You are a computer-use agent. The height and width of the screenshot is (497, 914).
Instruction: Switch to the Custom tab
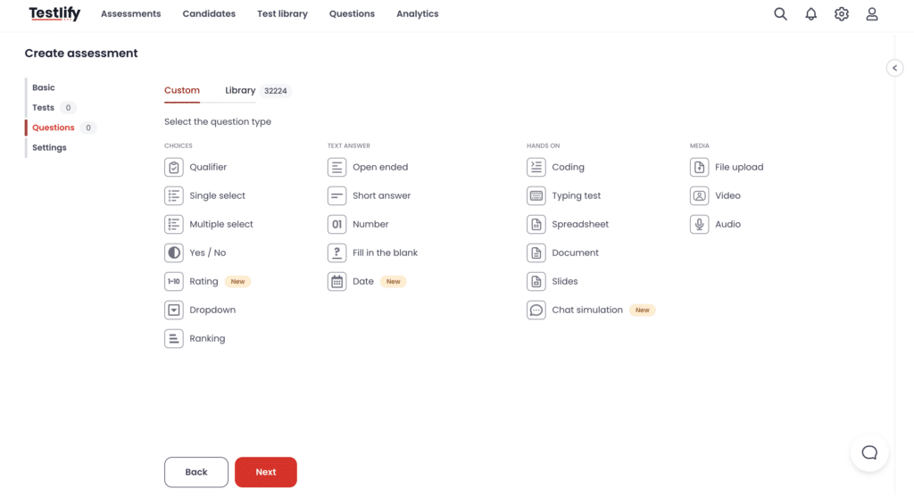pos(182,90)
